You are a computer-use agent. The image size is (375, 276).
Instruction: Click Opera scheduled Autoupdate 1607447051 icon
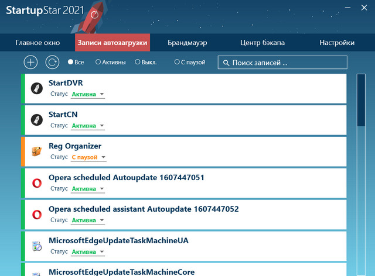pos(37,183)
